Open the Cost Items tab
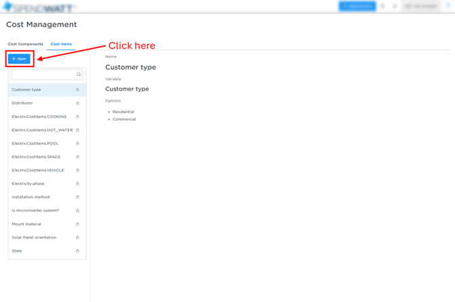The height and width of the screenshot is (302, 455). pyautogui.click(x=61, y=44)
